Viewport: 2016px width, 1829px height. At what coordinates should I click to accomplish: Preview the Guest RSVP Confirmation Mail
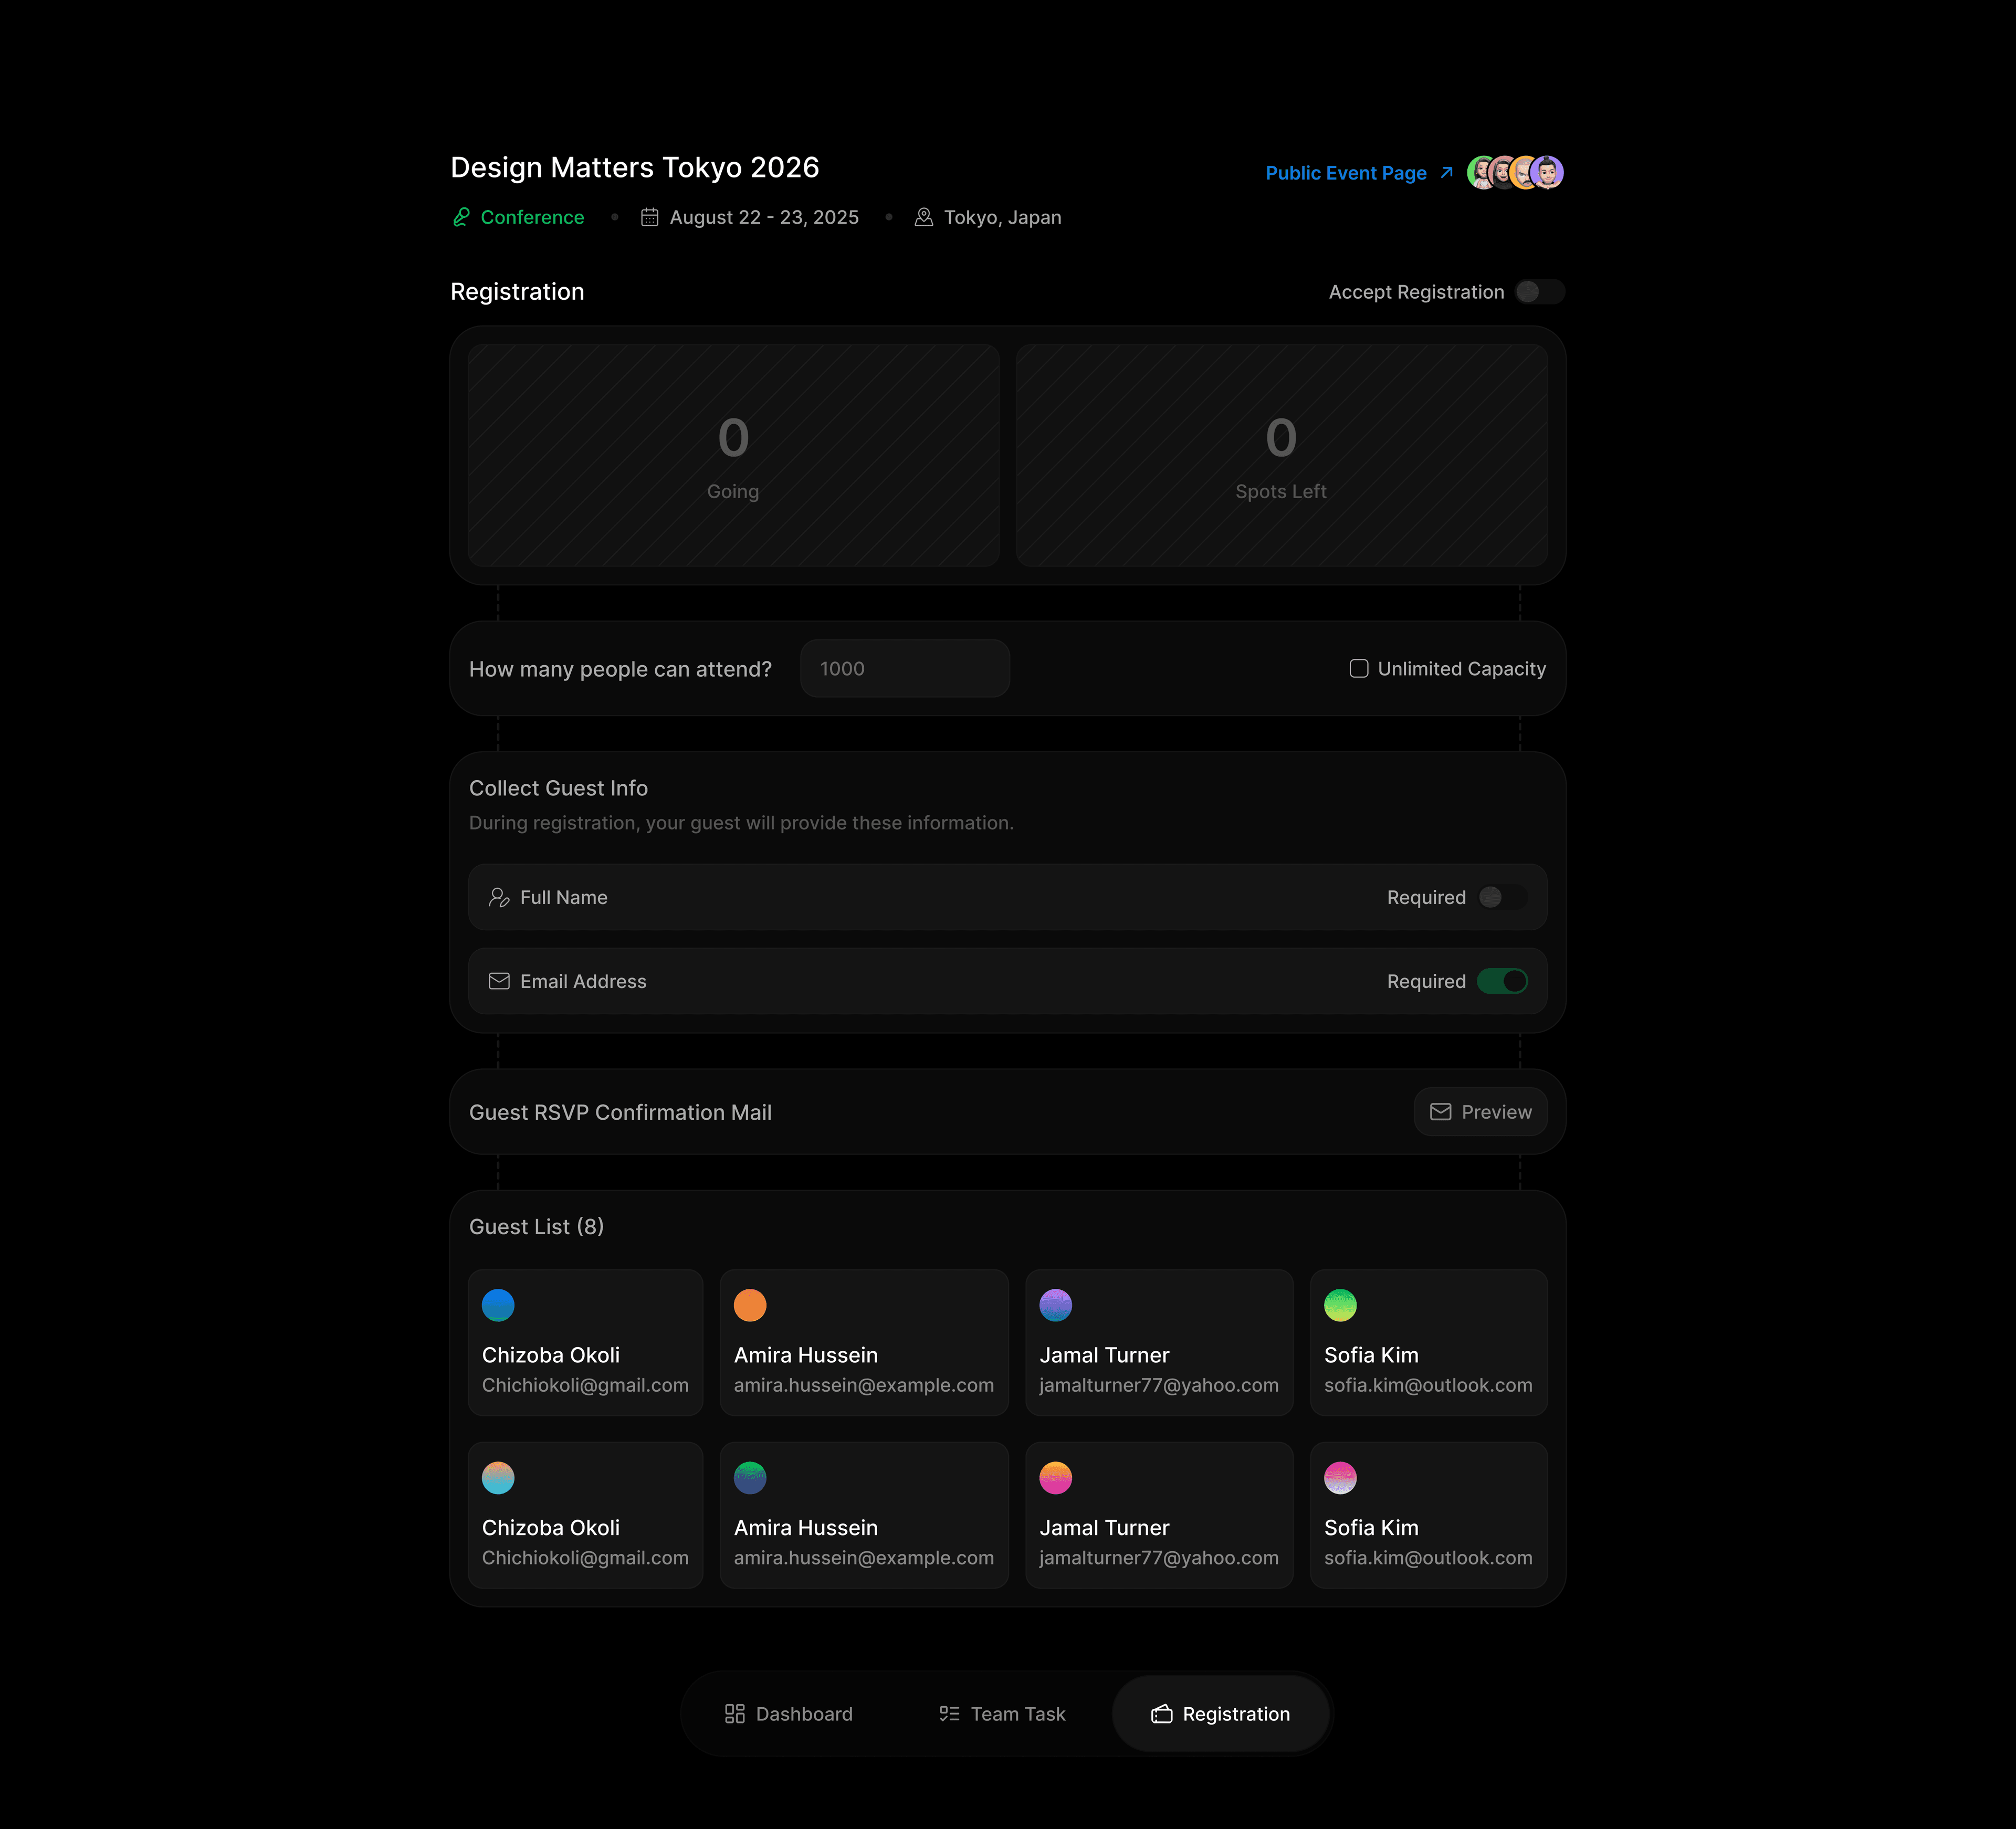pyautogui.click(x=1480, y=1112)
